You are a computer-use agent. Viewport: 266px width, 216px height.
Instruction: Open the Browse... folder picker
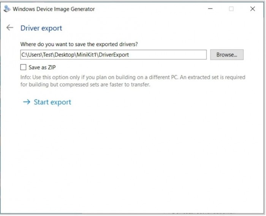pyautogui.click(x=226, y=55)
